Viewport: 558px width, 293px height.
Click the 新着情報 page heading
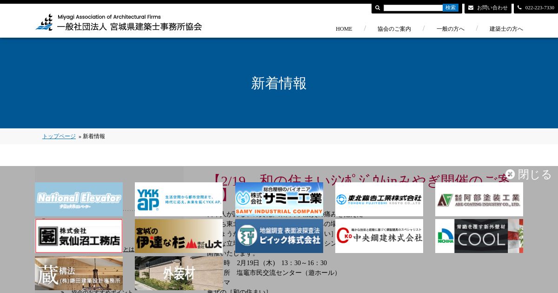tap(279, 83)
